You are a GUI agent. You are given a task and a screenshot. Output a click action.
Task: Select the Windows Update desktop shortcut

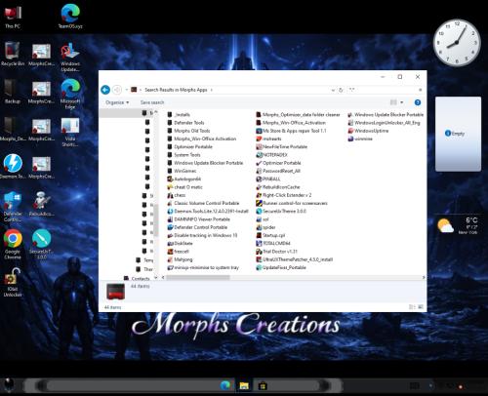(x=70, y=58)
